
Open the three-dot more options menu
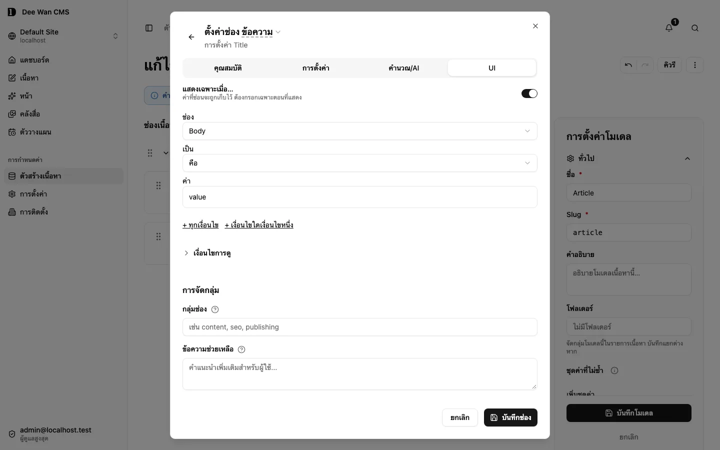(695, 65)
